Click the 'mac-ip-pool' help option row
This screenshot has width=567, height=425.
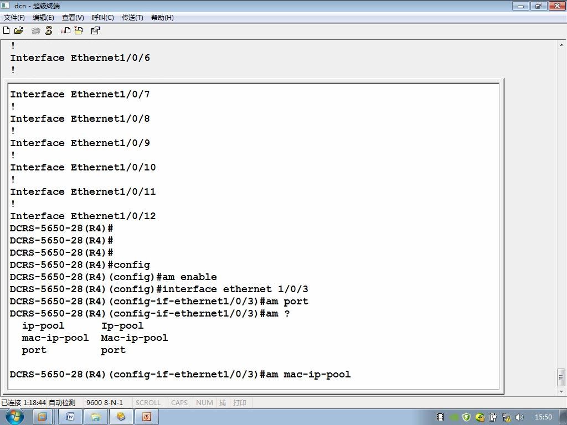pyautogui.click(x=95, y=338)
